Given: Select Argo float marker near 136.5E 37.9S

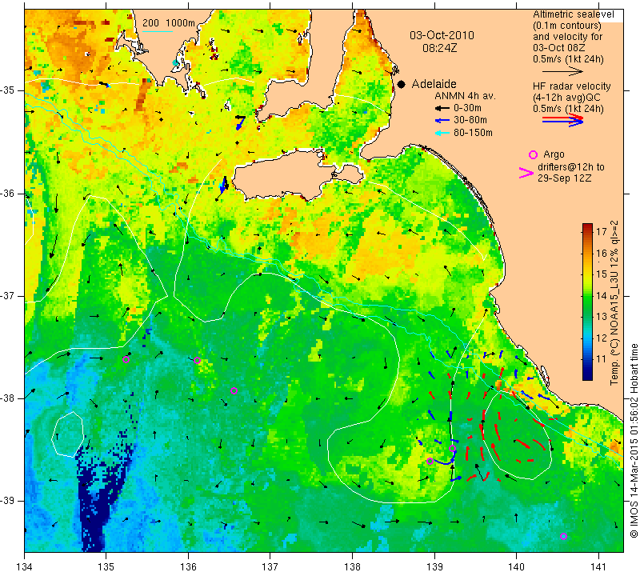Looking at the screenshot, I should point(234,390).
